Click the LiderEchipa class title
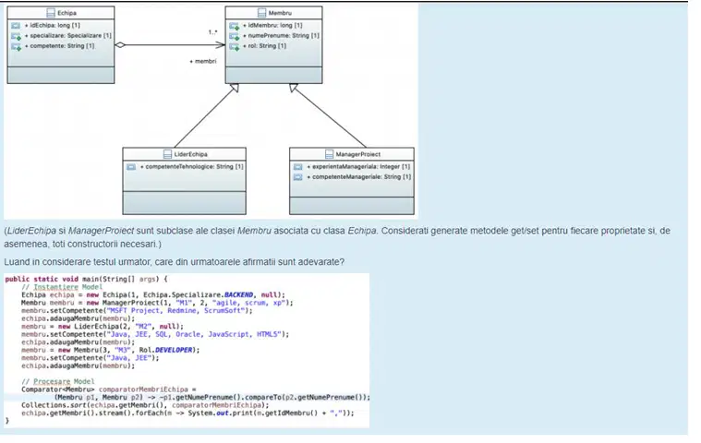The width and height of the screenshot is (701, 443). (x=191, y=154)
